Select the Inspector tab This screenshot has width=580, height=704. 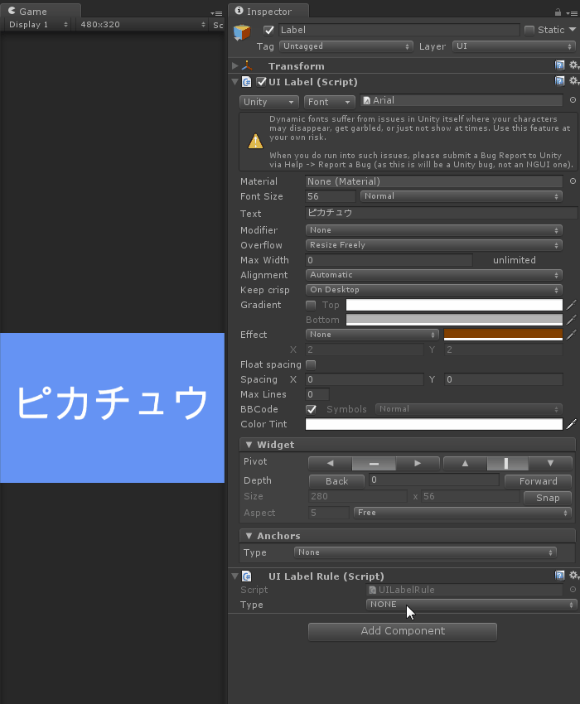(268, 12)
